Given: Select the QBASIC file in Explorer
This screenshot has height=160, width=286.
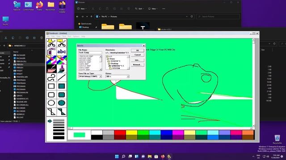Looking at the screenshot, I should point(18,96).
